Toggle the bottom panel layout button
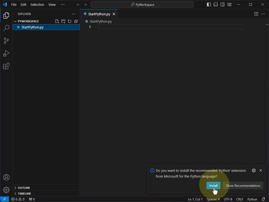Screen dimensions: 269x202 point(216,5)
